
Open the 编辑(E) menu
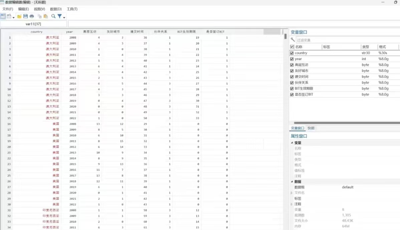(x=23, y=9)
